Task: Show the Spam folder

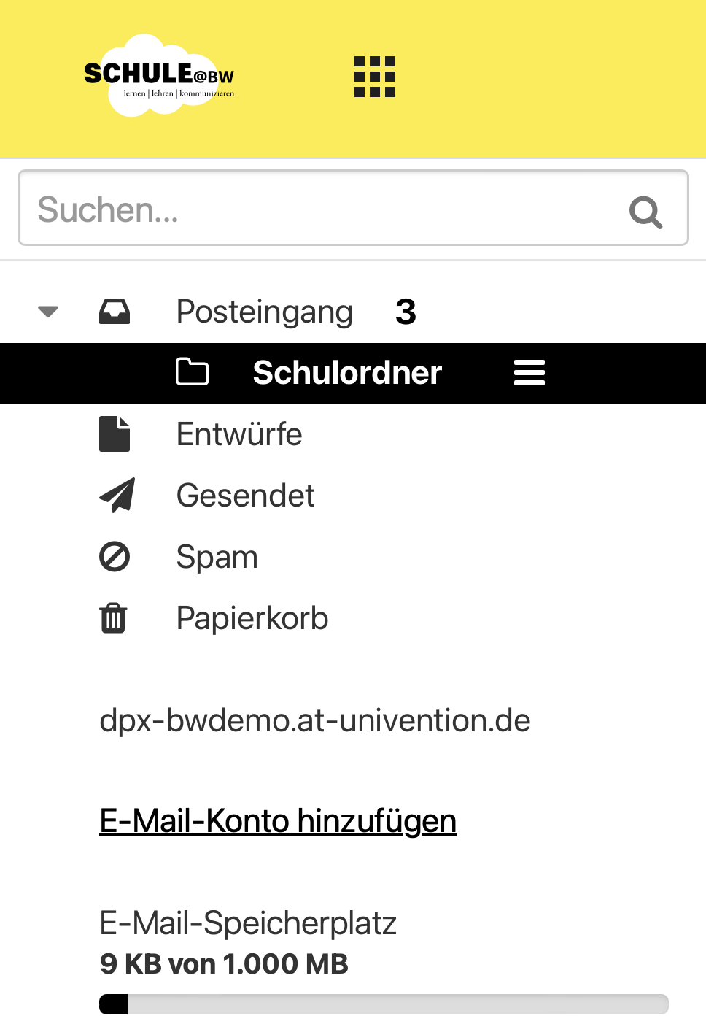Action: pyautogui.click(x=217, y=557)
